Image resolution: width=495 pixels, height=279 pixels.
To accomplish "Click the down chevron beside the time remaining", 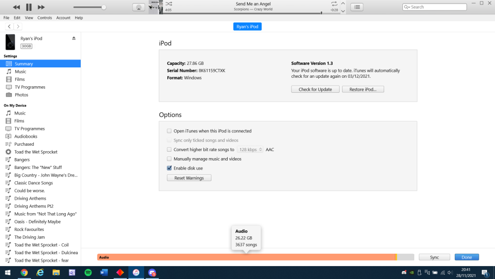I will coord(343,11).
